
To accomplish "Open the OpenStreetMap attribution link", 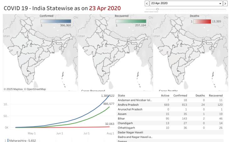I will [x=36, y=89].
